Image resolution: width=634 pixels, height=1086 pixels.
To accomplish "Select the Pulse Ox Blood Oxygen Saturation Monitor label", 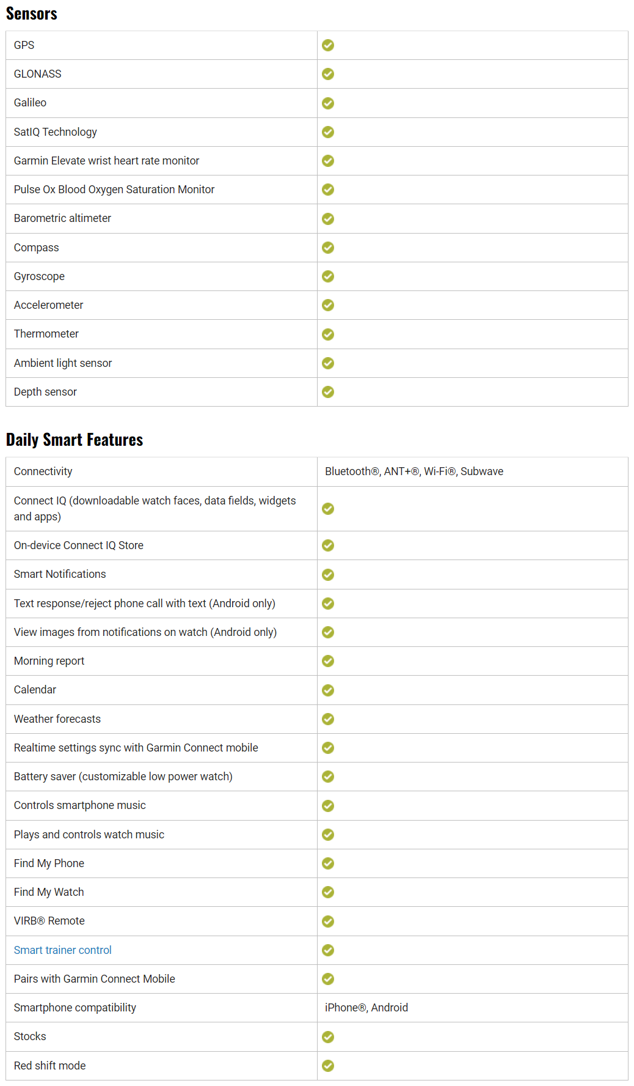I will coord(114,190).
